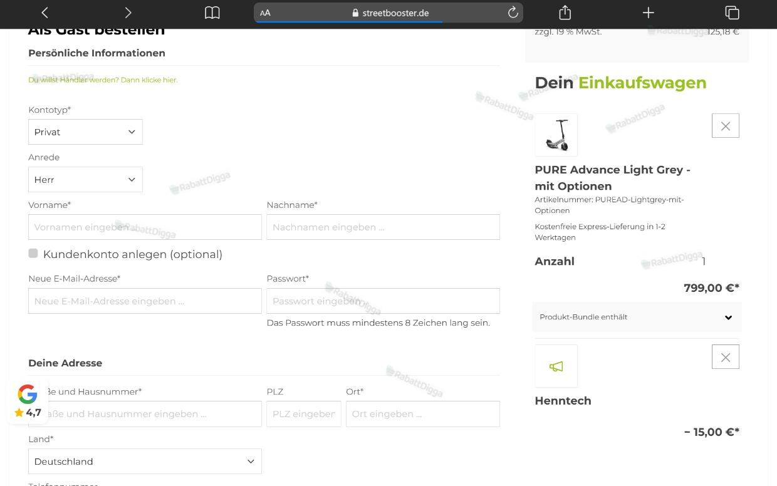The image size is (777, 486).
Task: Focus the Neue E-Mail-Adresse field
Action: coord(145,301)
